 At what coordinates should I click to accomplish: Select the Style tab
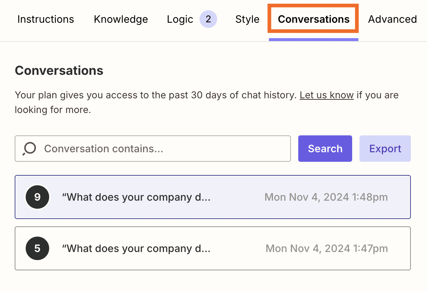pos(247,19)
